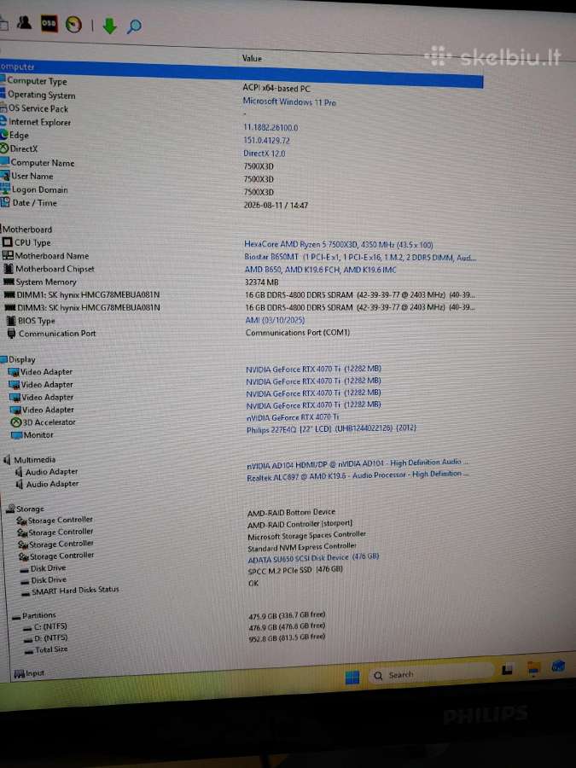Click the DirectX row icon
Image resolution: width=576 pixels, height=768 pixels.
pos(4,148)
